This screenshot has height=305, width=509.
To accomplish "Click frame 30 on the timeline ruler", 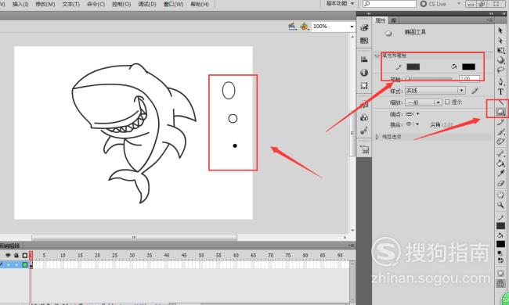I will coord(132,256).
